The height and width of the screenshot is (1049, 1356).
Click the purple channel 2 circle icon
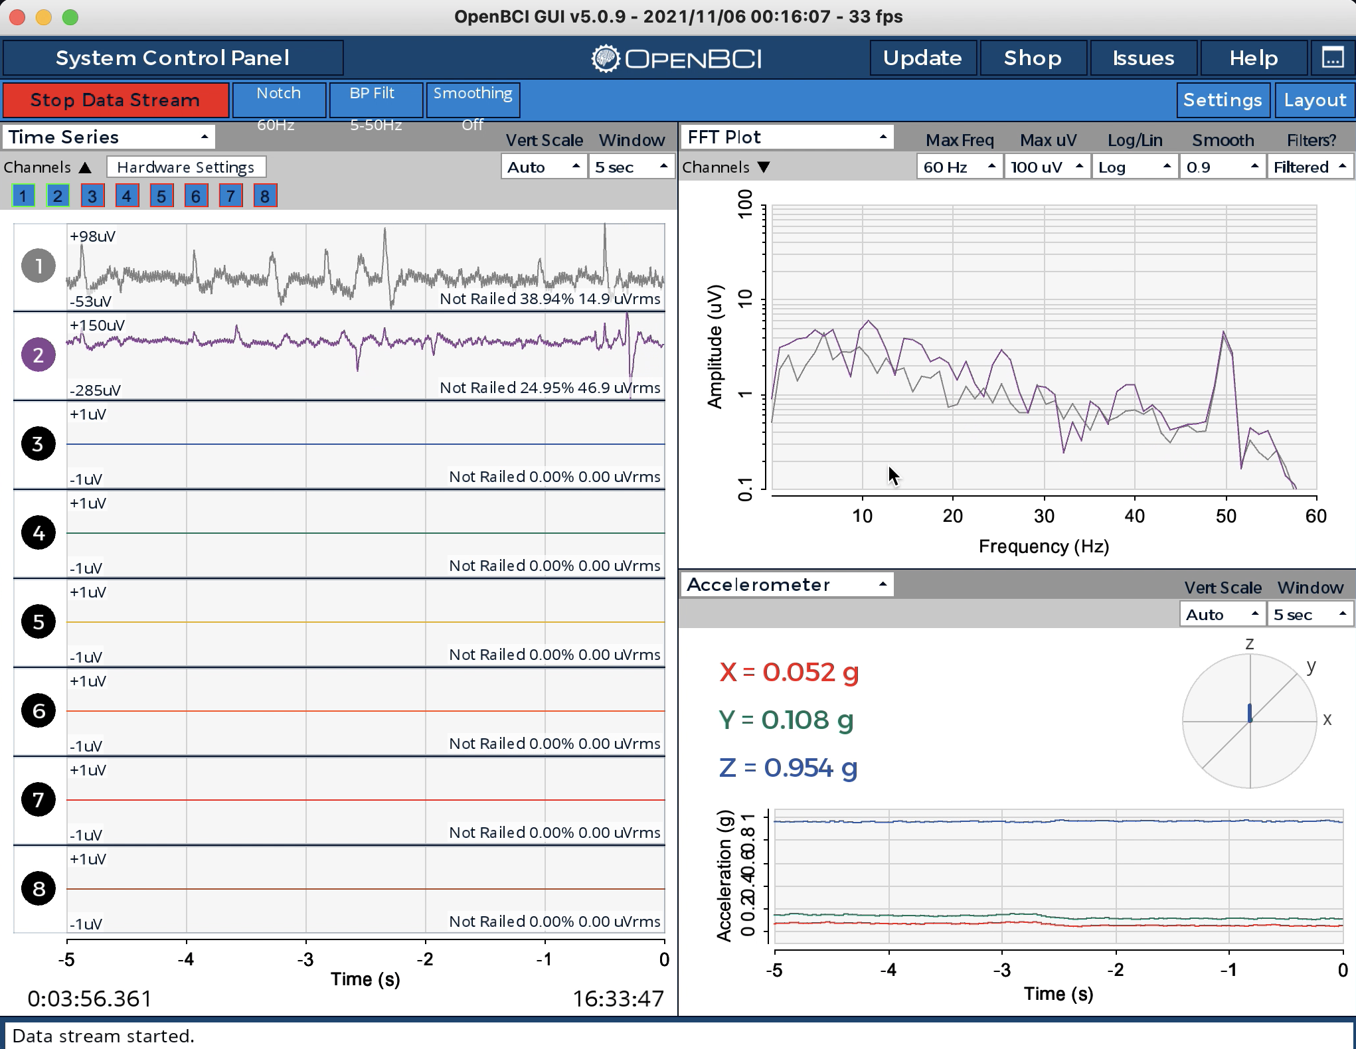39,355
